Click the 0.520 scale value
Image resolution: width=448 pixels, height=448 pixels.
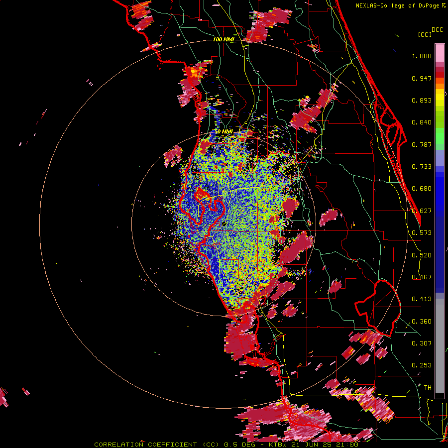click(422, 255)
